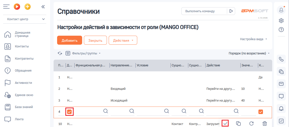Open the phone calls panel icon

pyautogui.click(x=281, y=59)
